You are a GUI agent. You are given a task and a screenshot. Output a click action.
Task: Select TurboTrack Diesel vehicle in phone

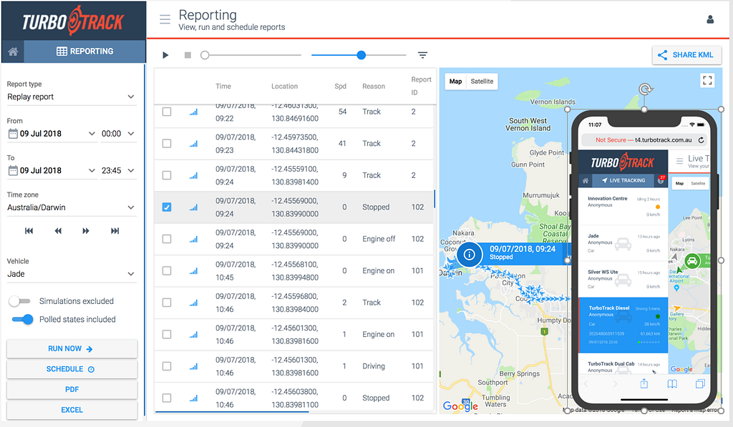623,325
